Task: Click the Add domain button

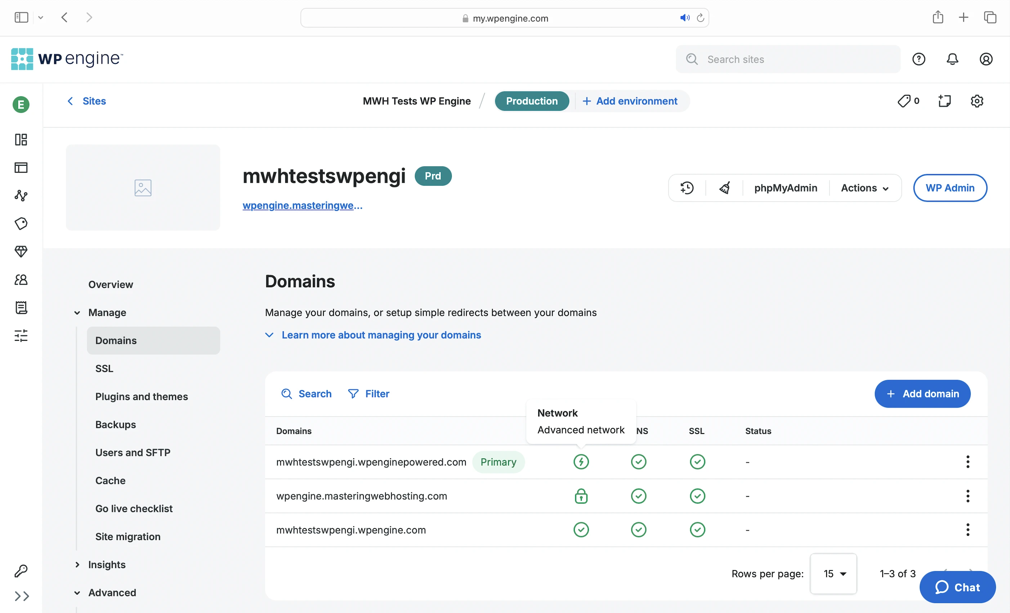Action: (922, 394)
